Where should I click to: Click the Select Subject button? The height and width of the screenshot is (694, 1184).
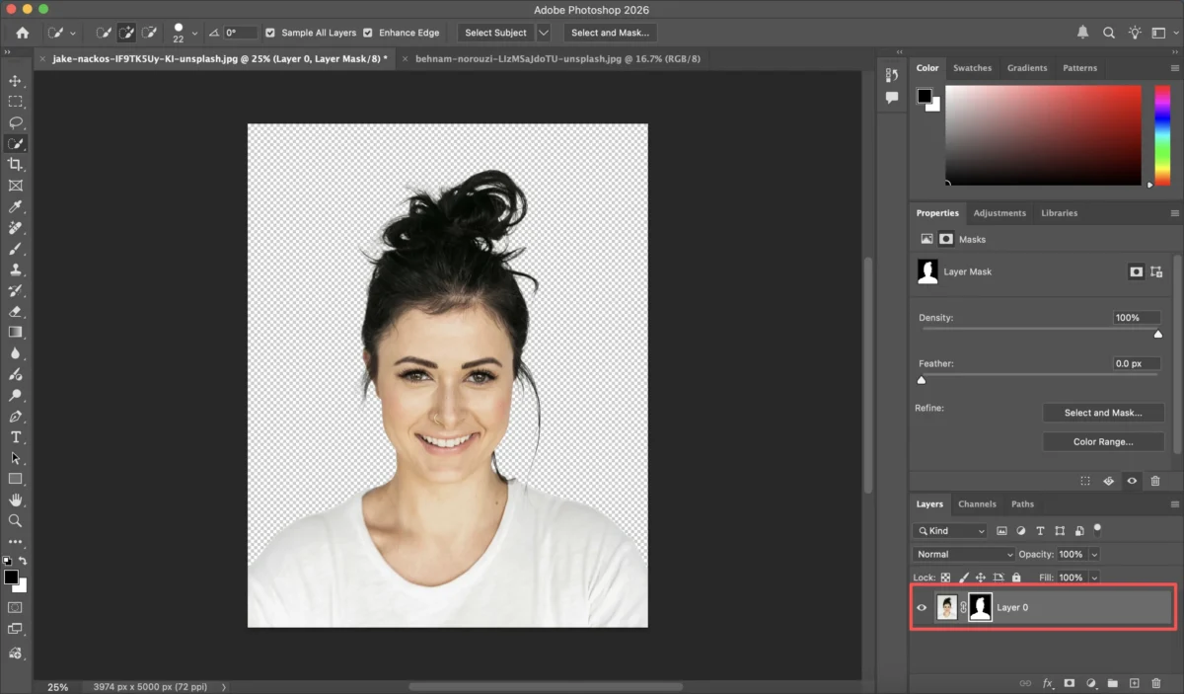[495, 33]
